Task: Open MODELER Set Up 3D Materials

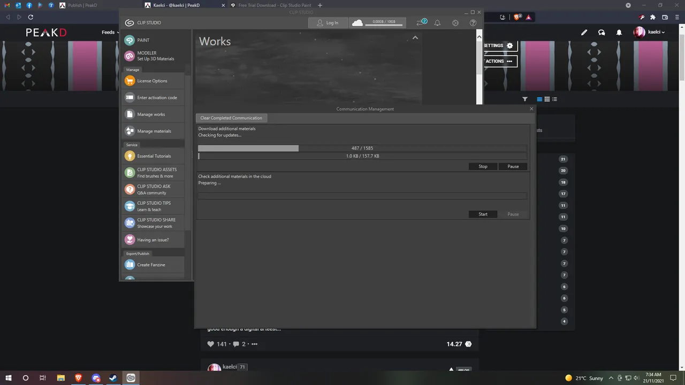Action: click(153, 56)
